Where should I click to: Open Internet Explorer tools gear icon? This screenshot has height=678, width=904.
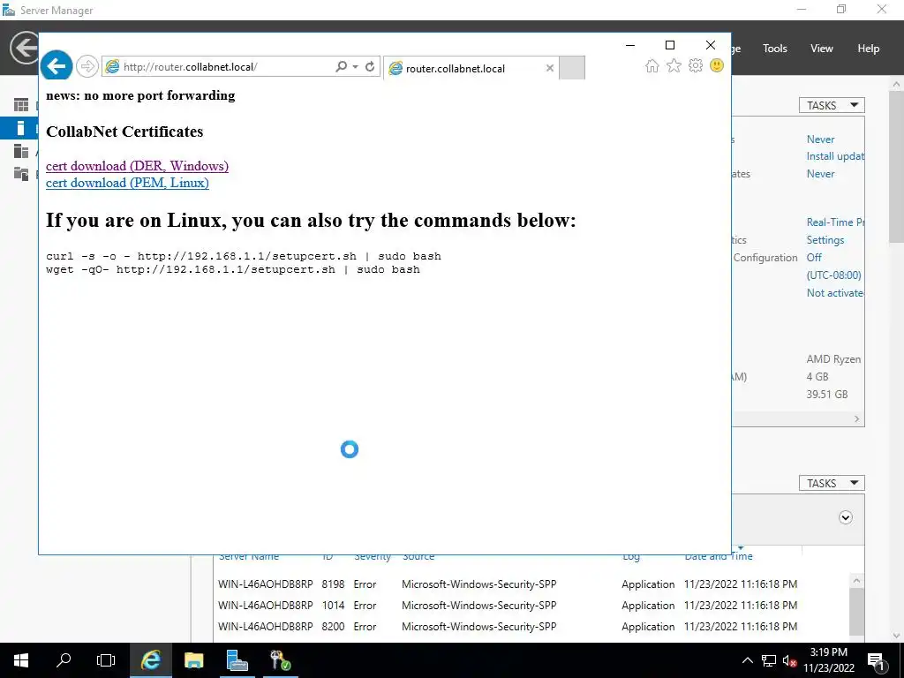coord(696,65)
